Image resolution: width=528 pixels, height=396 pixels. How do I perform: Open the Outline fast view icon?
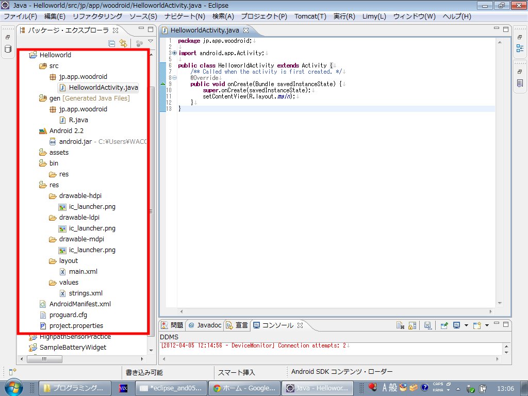(x=520, y=48)
